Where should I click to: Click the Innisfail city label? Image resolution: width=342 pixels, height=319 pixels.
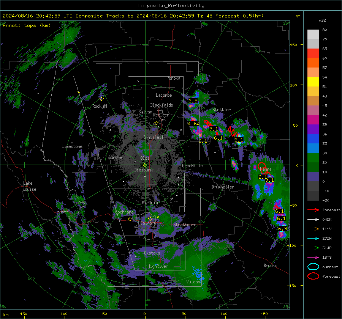(x=153, y=137)
